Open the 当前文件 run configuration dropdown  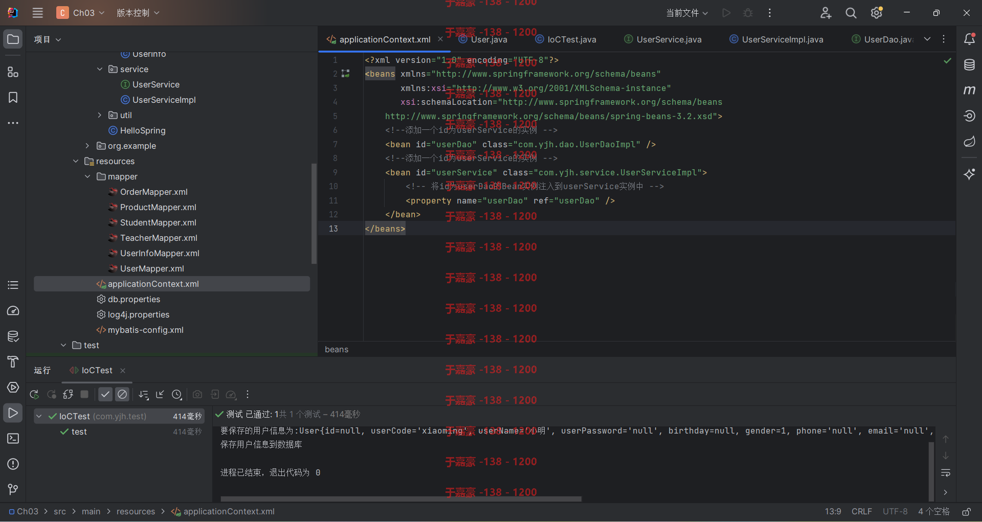point(687,13)
